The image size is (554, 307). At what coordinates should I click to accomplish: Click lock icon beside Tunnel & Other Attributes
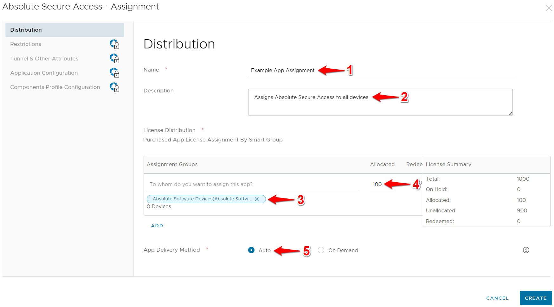(115, 59)
